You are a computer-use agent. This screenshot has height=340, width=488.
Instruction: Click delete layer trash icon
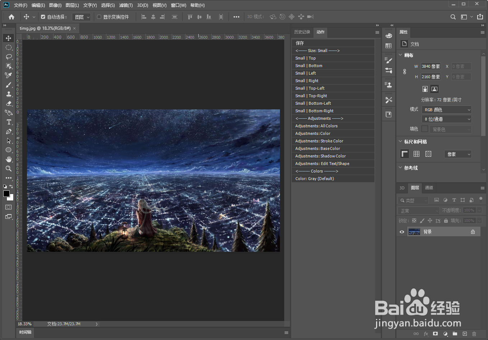click(474, 334)
